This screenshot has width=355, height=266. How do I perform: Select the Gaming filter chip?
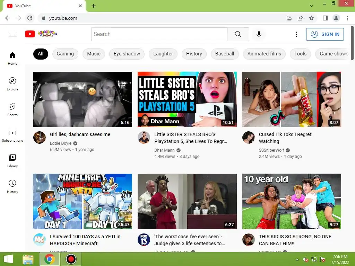65,54
